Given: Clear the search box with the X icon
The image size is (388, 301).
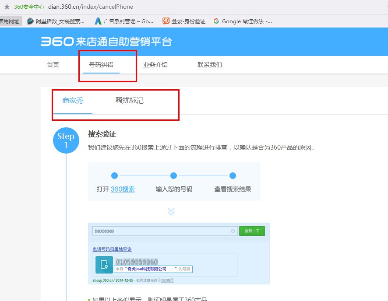Looking at the screenshot, I should pos(232,231).
